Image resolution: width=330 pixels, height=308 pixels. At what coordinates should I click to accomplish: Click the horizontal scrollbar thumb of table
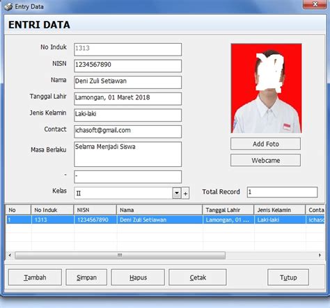120,255
